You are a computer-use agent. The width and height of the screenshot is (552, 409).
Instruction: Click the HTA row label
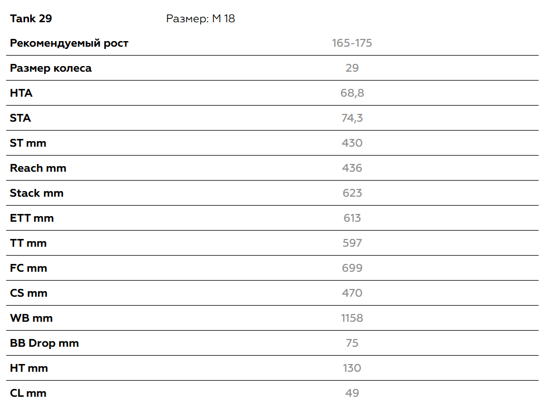[21, 93]
